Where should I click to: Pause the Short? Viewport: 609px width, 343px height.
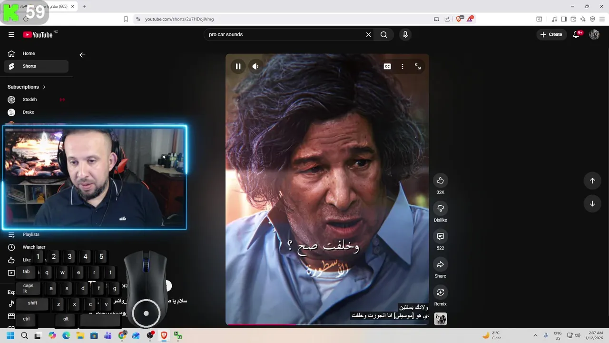238,66
